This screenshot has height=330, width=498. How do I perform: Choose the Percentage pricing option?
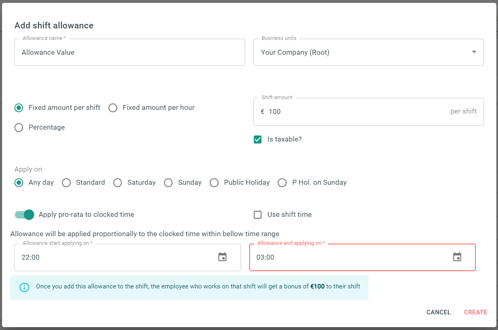pos(19,128)
